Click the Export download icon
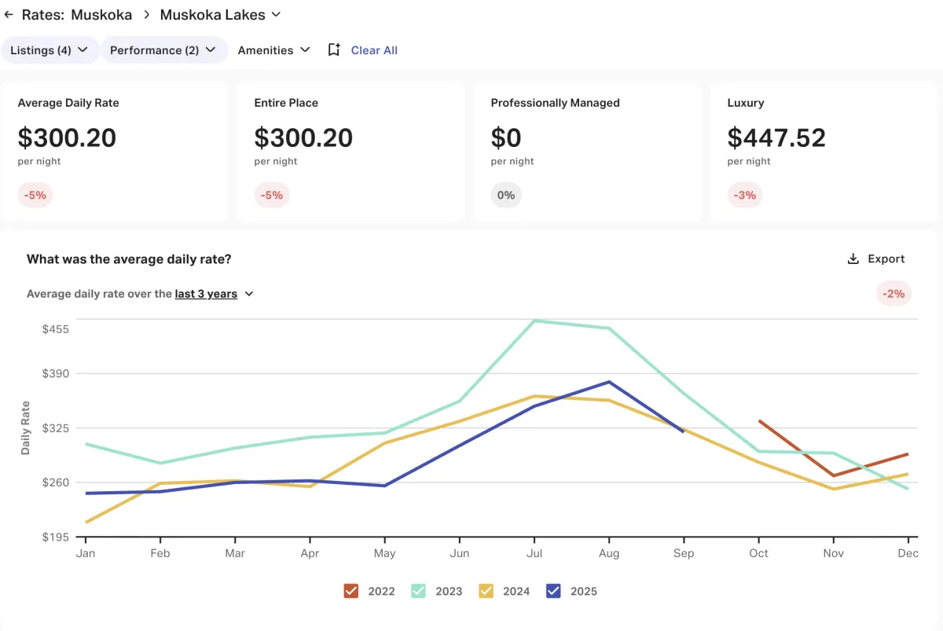 coord(853,259)
